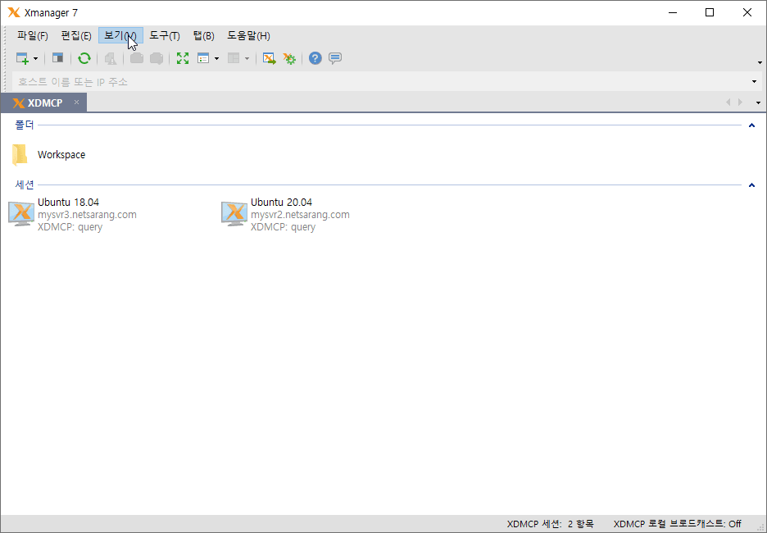Open the 도구(T) menu

(165, 36)
